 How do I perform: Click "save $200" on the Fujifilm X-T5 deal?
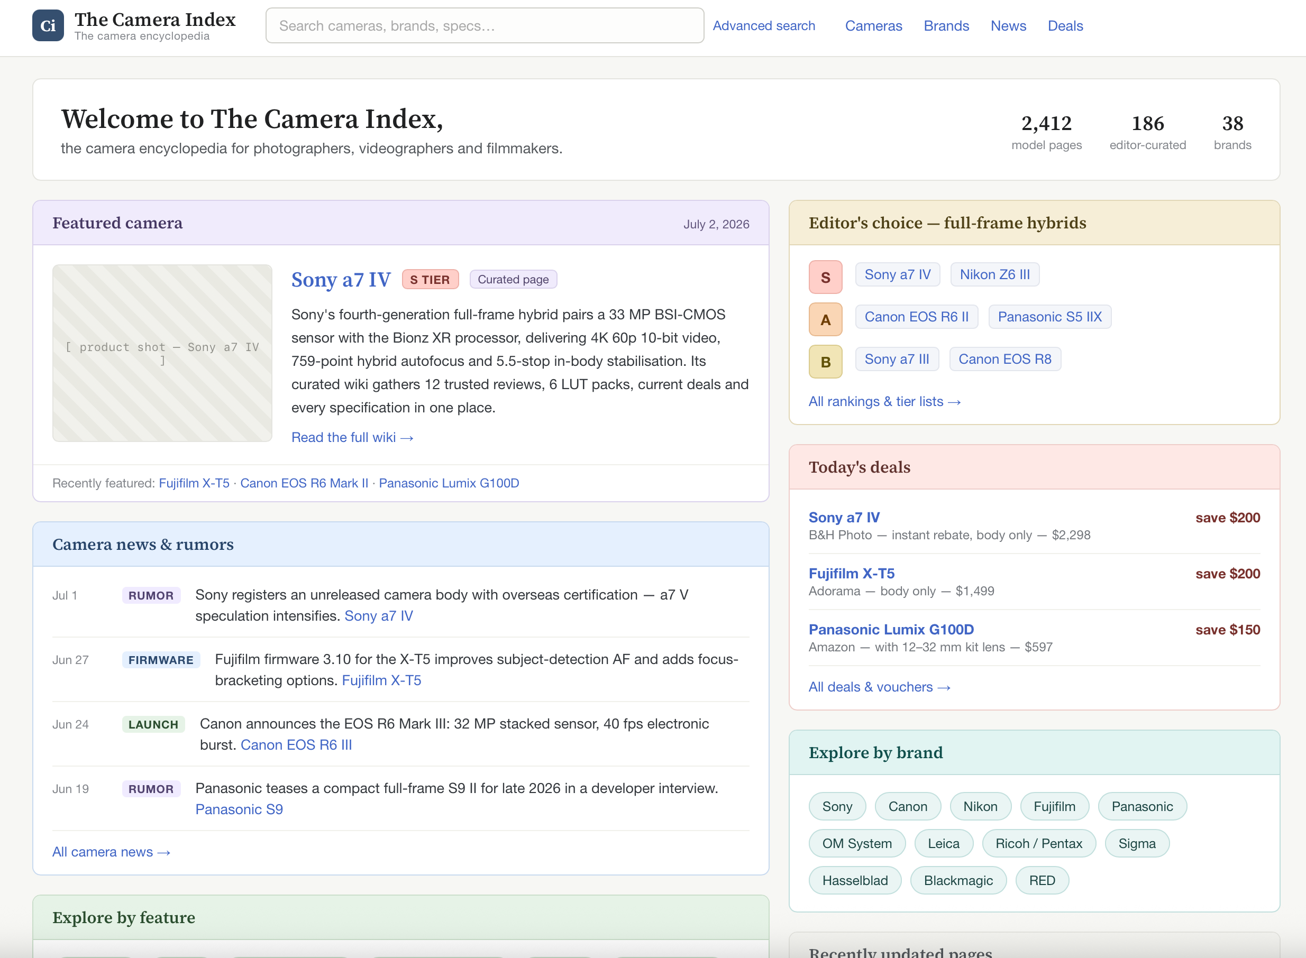pos(1228,574)
